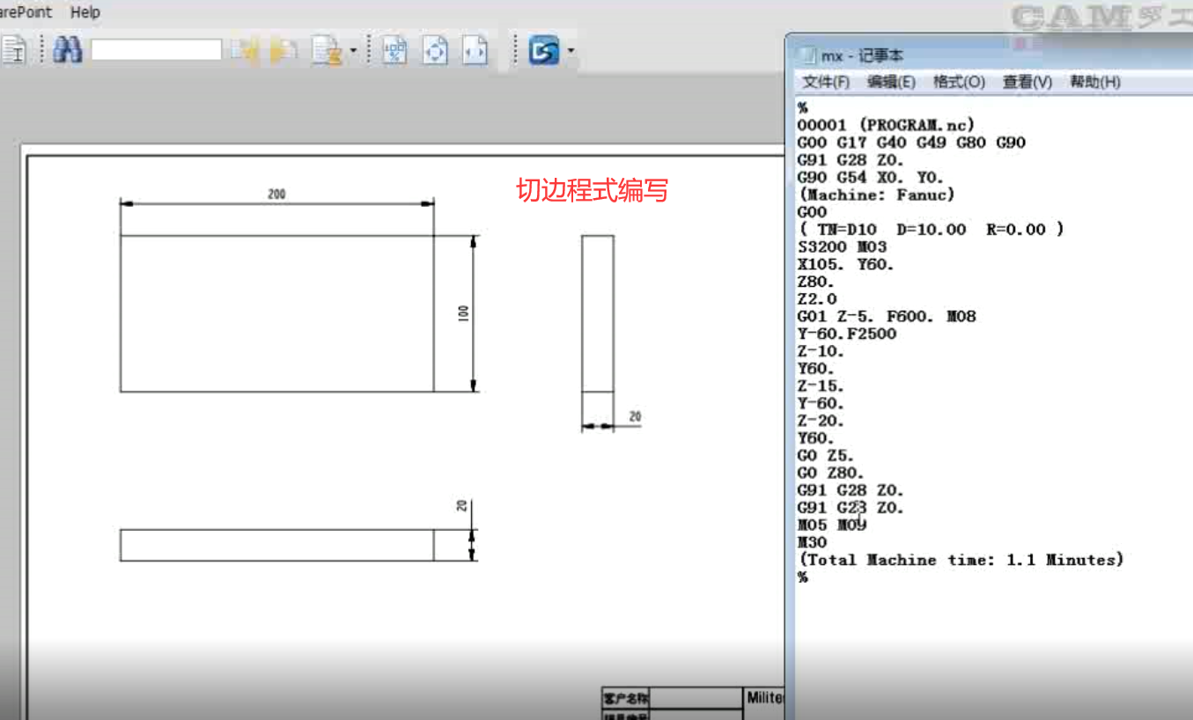Image resolution: width=1193 pixels, height=720 pixels.
Task: Click the S3200 M03 line in Notepad
Action: click(x=841, y=247)
